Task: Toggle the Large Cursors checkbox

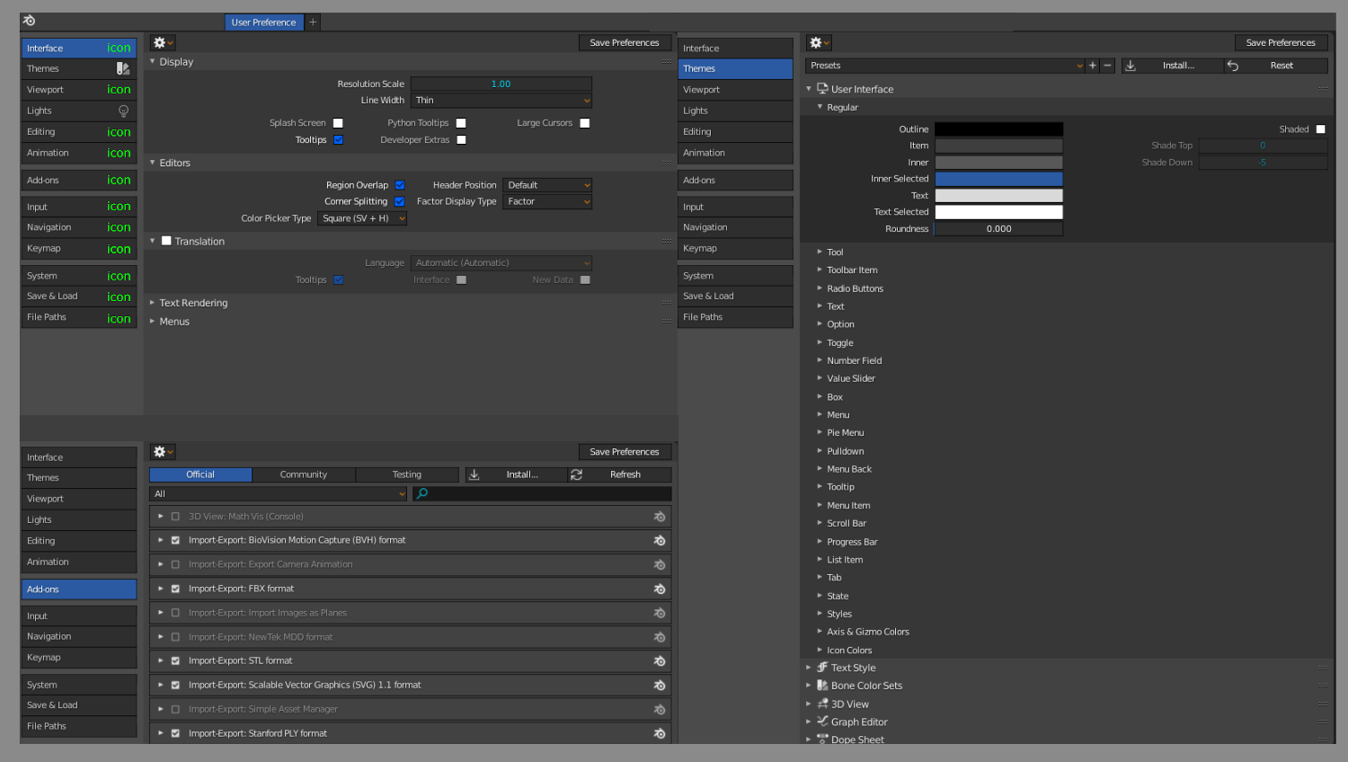Action: pyautogui.click(x=585, y=123)
